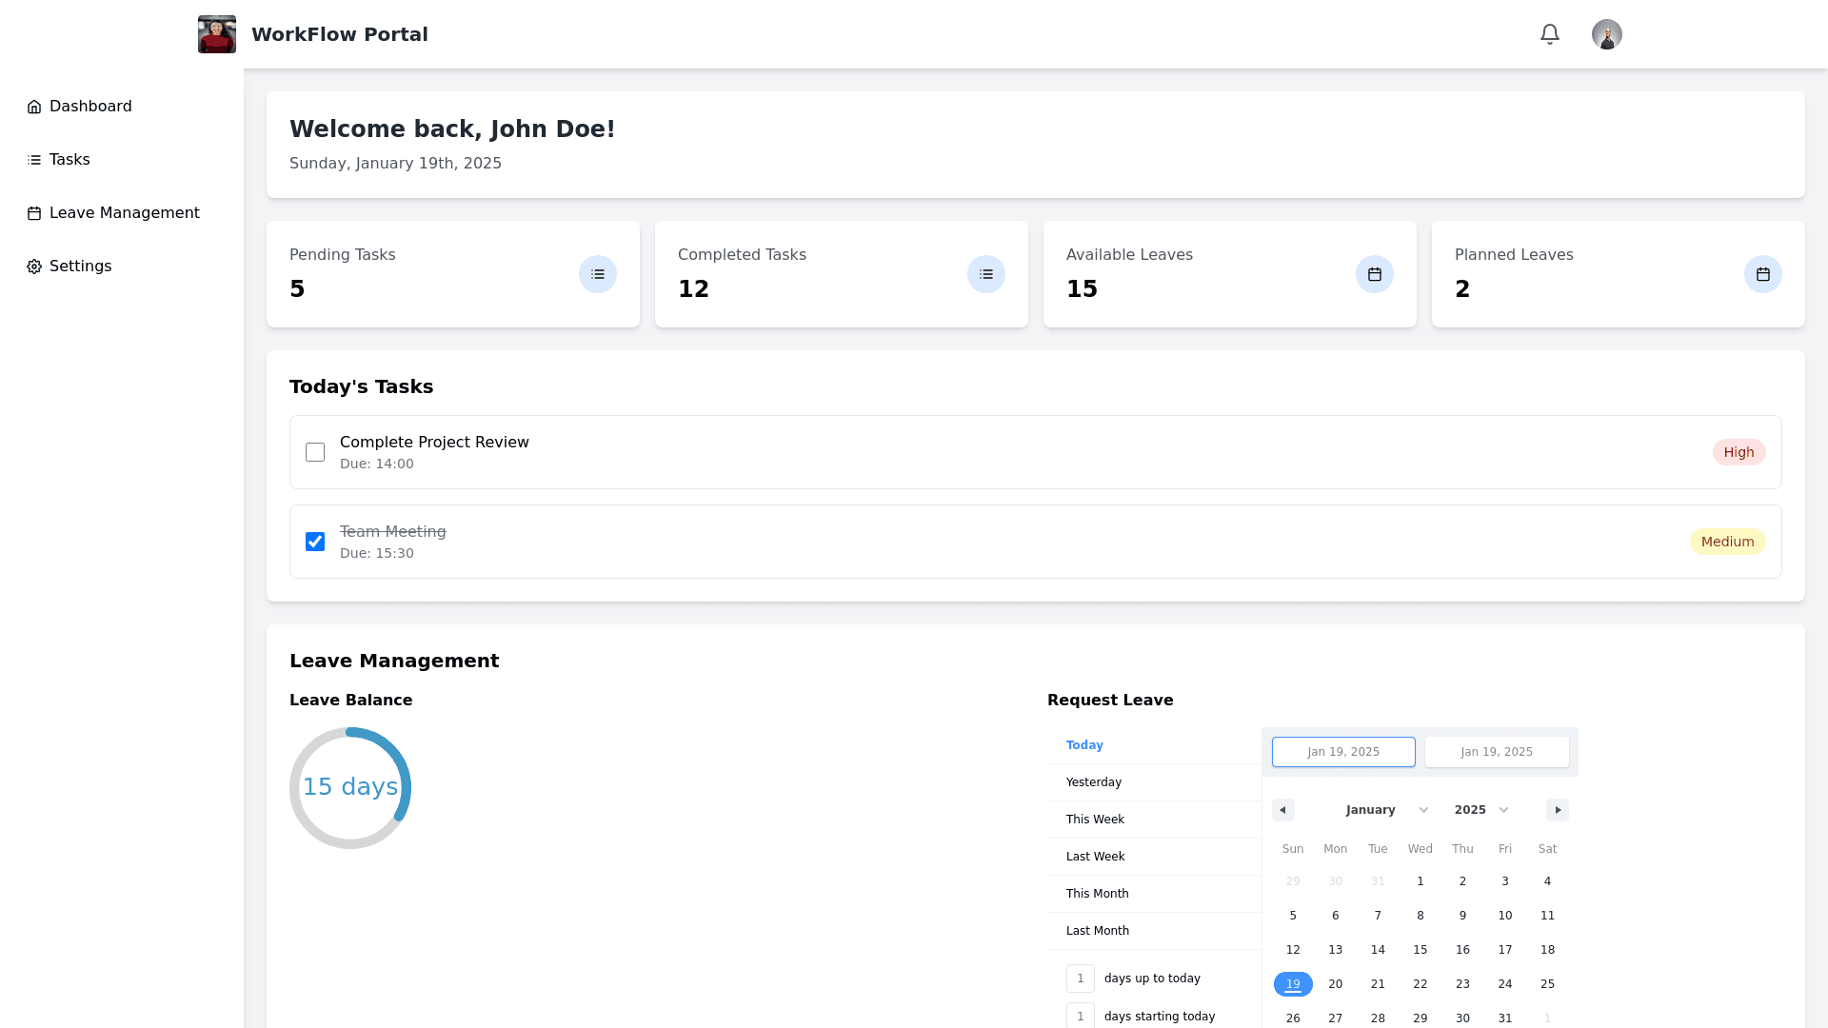The width and height of the screenshot is (1828, 1028).
Task: Click the Completed Tasks list icon
Action: 985,274
